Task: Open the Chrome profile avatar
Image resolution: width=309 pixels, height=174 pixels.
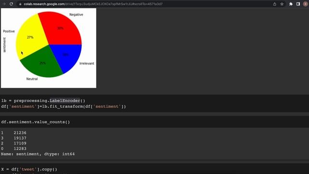Action: (x=306, y=4)
